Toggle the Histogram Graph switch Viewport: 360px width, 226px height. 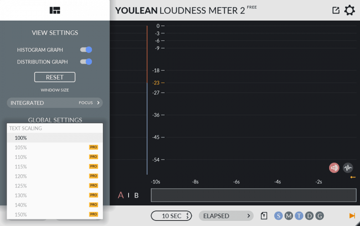[86, 50]
